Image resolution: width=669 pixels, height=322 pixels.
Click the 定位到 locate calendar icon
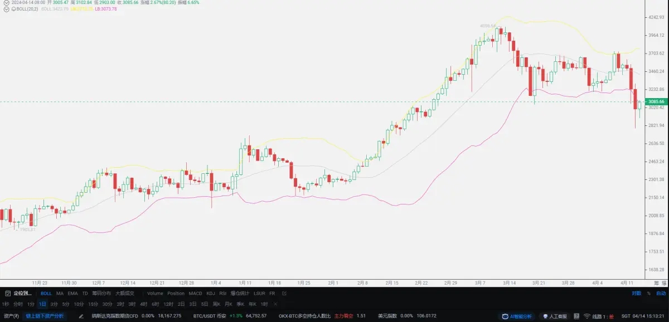point(7,293)
